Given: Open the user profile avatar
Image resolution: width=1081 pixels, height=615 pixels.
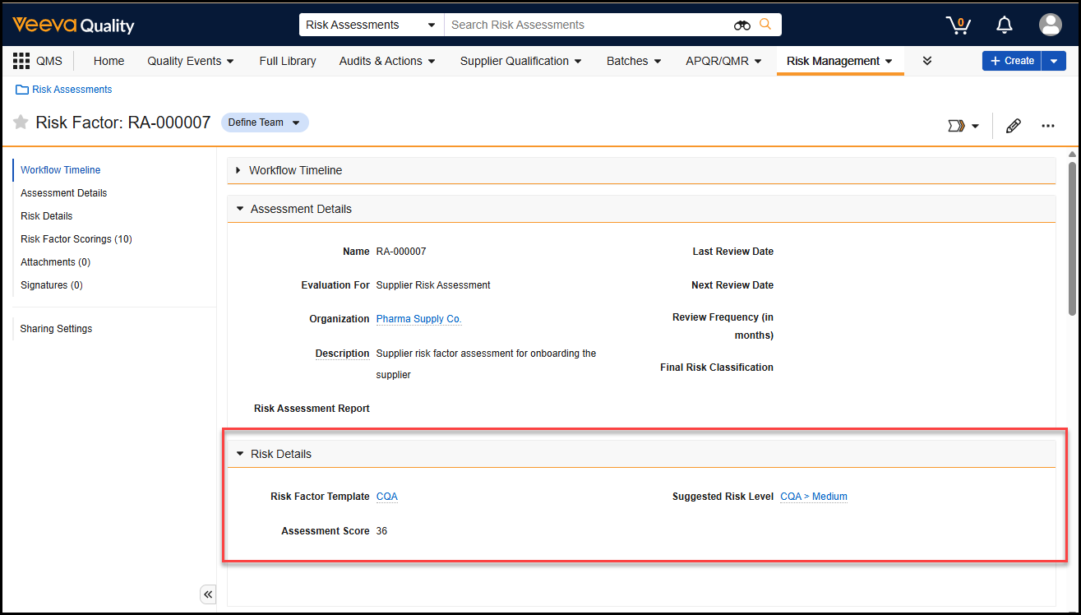Looking at the screenshot, I should [1050, 25].
